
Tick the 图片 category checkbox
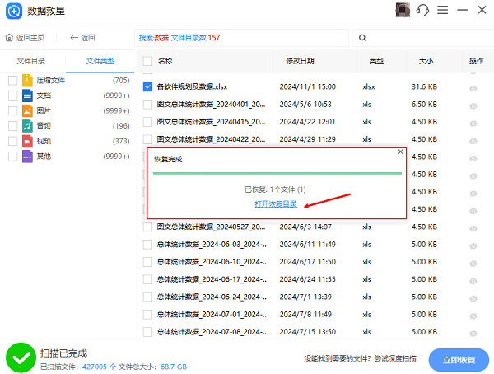click(12, 110)
